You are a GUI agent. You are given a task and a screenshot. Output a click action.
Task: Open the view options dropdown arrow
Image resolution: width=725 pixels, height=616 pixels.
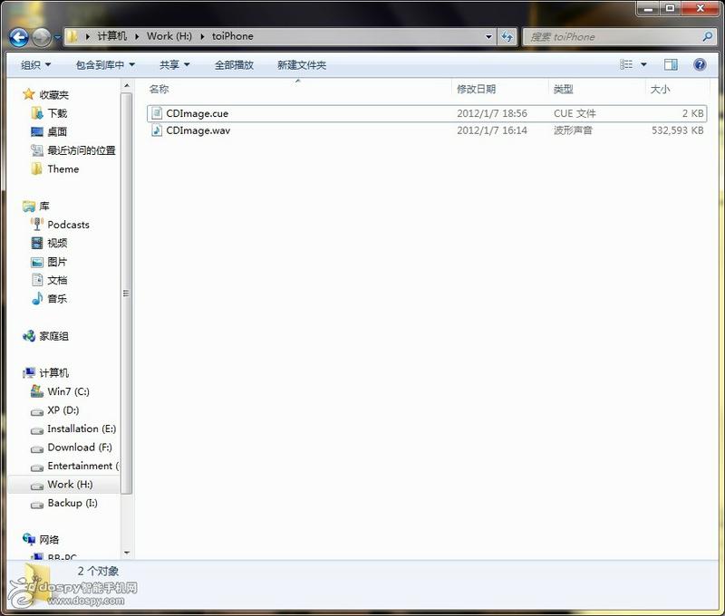point(643,64)
